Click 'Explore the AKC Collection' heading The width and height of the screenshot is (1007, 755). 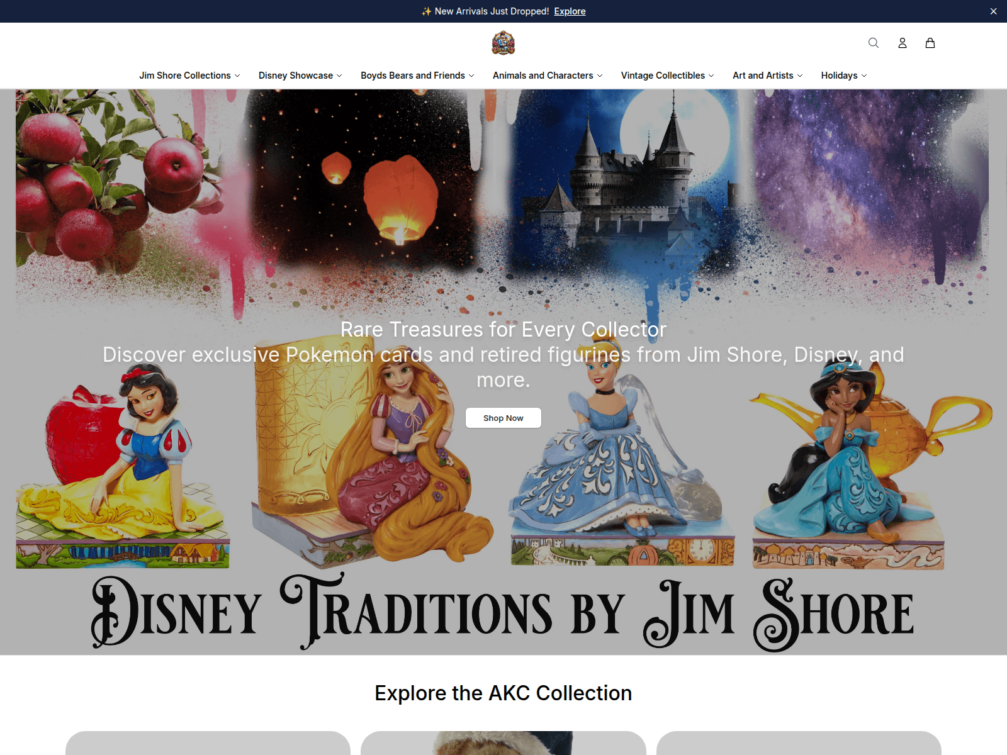click(x=503, y=693)
